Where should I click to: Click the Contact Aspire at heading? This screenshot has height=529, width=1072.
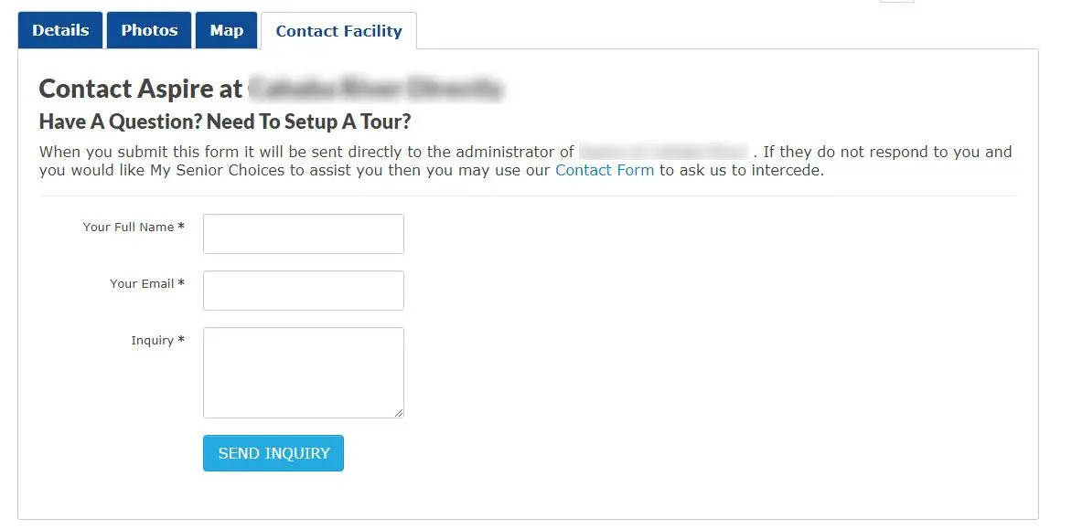(x=141, y=89)
